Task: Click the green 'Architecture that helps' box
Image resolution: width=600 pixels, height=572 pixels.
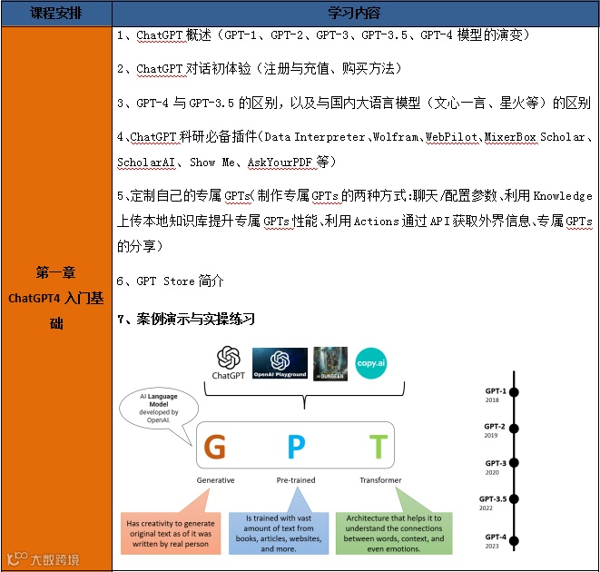Action: point(394,533)
